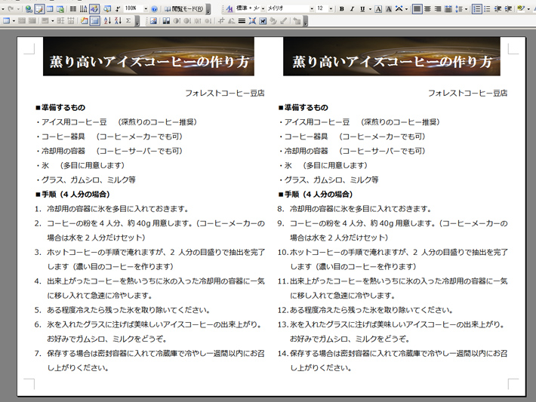Apply left text alignment
The image size is (536, 402).
point(417,8)
